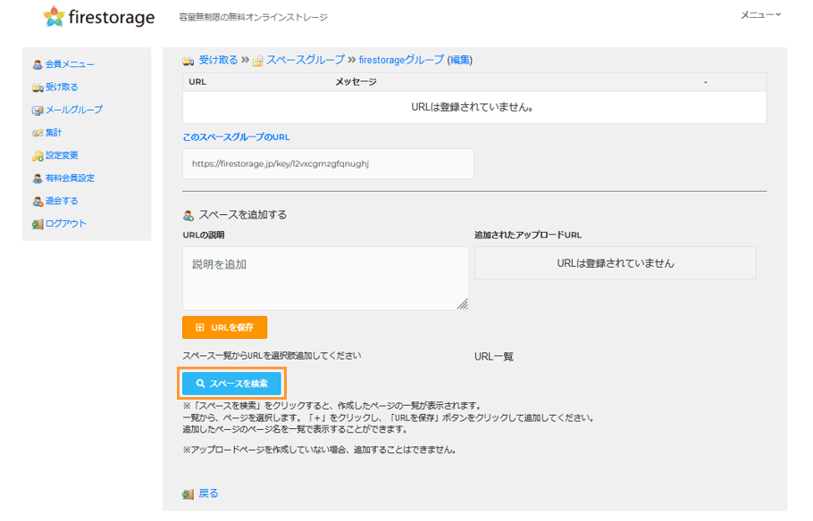Select ログアウト in the sidebar
The image size is (813, 521).
(66, 224)
